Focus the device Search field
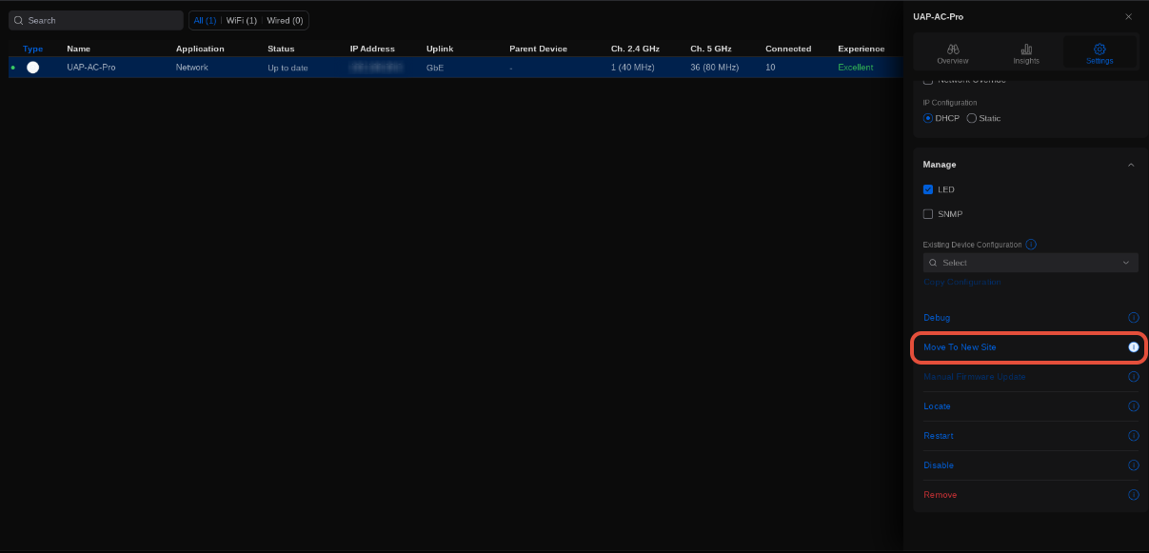1149x553 pixels. (x=96, y=20)
